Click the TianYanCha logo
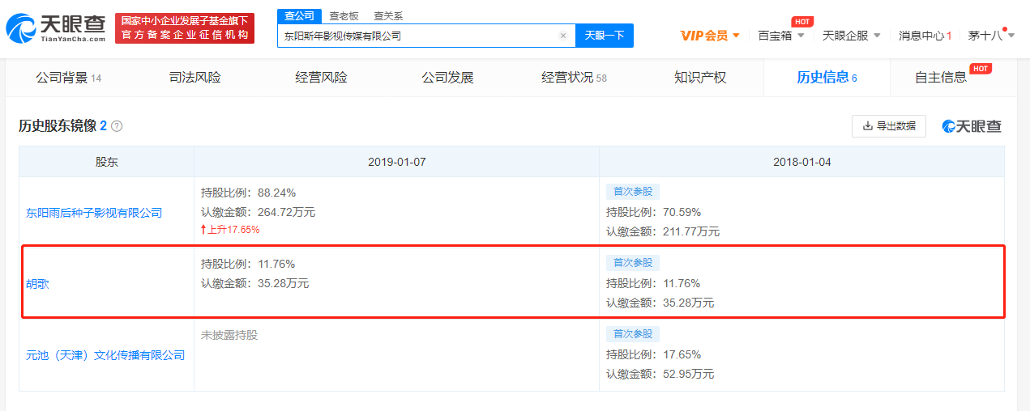Image resolution: width=1030 pixels, height=411 pixels. coord(56,28)
